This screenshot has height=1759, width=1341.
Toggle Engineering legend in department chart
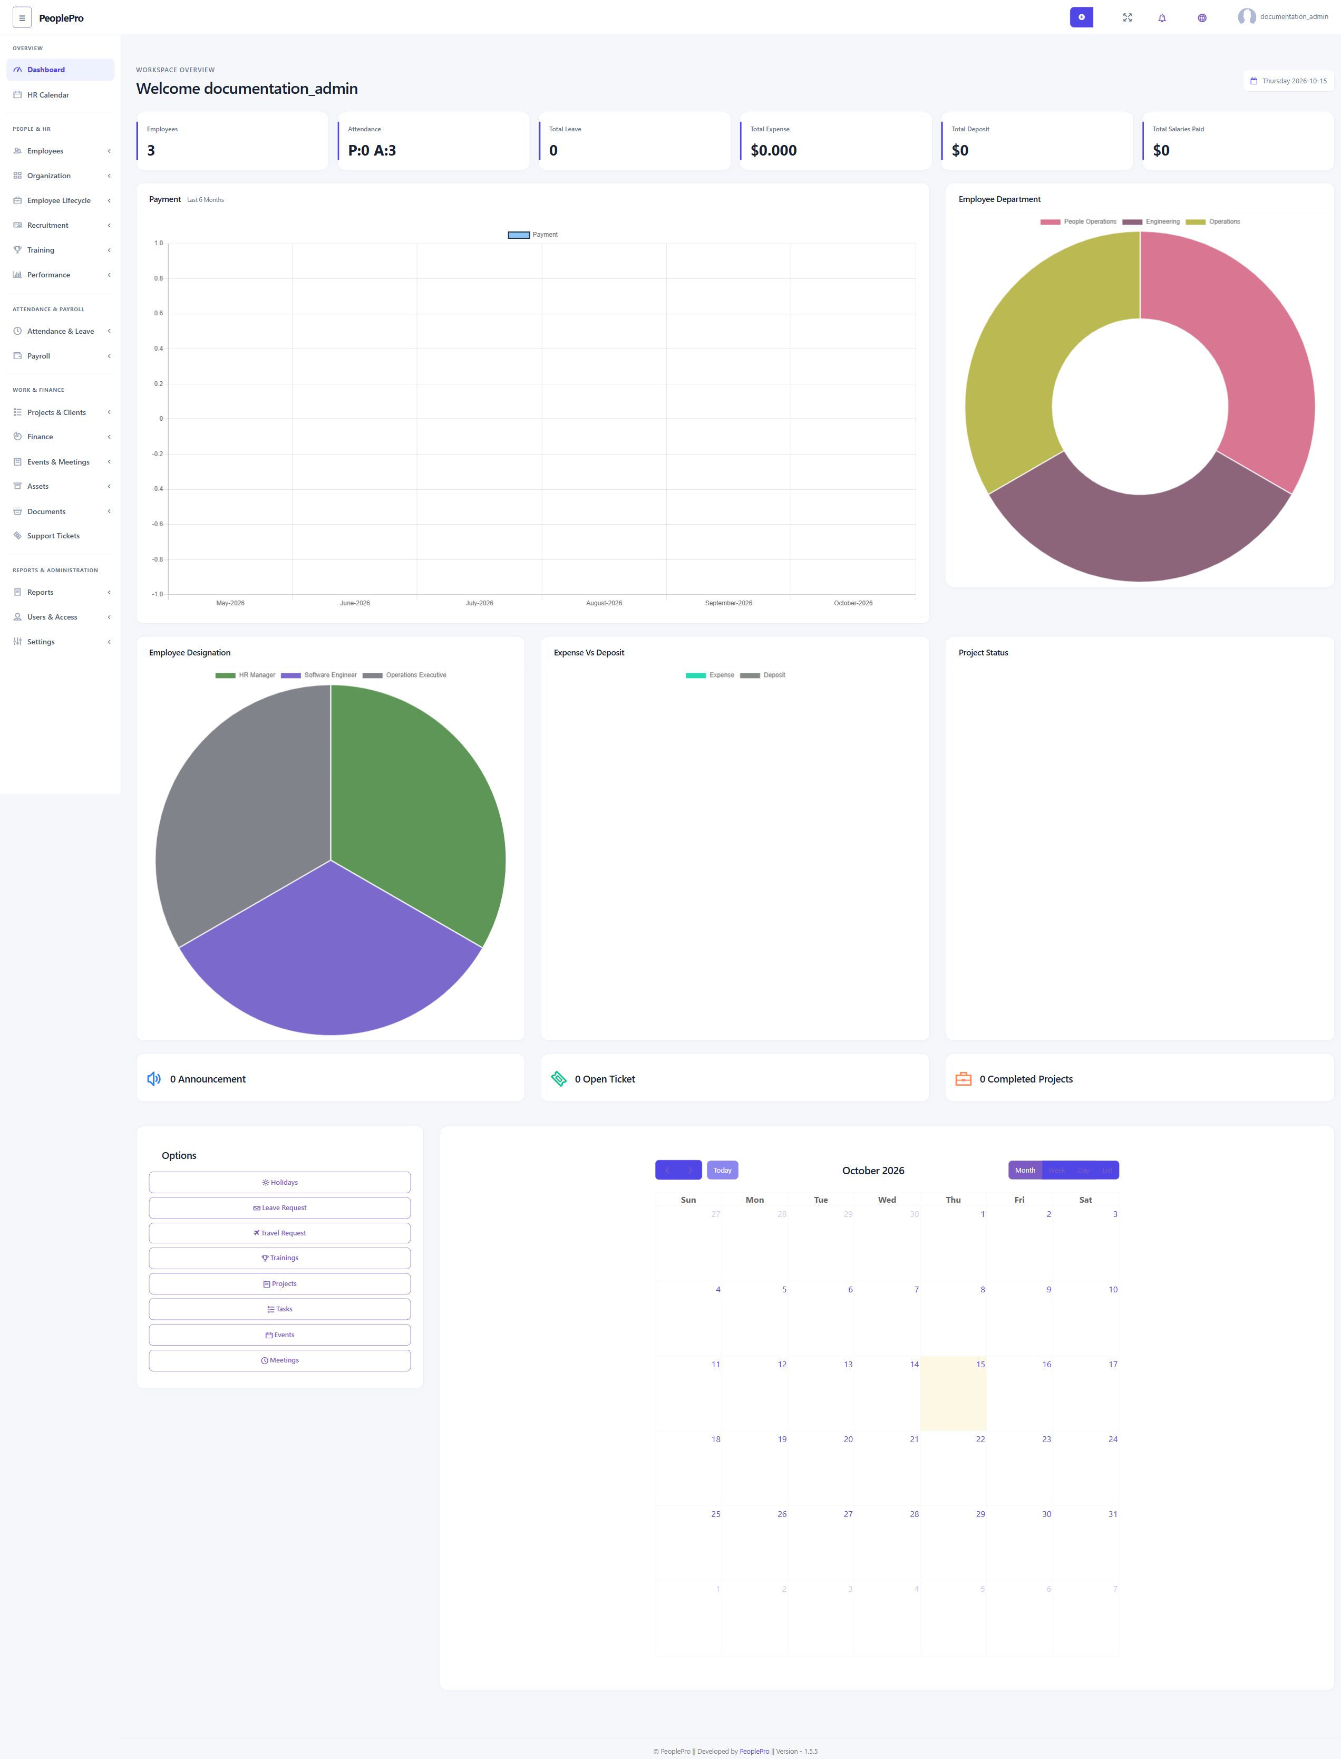pos(1150,222)
